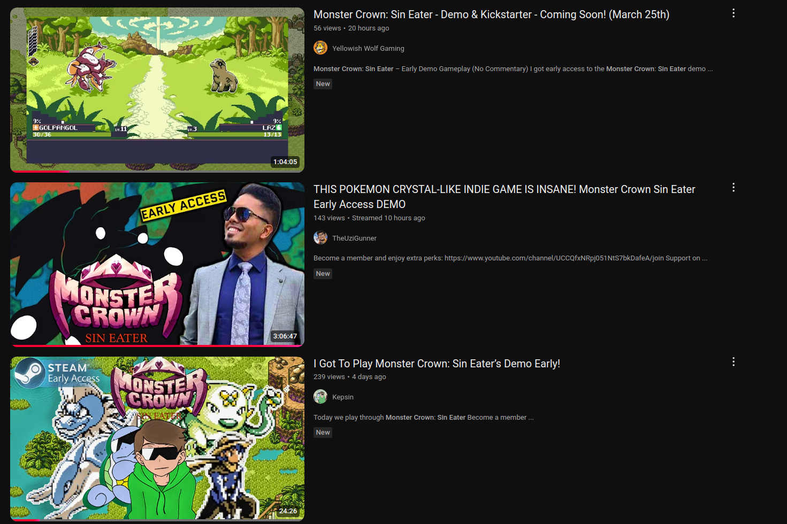Click 'Today we play through' description
This screenshot has height=524, width=787.
(x=423, y=417)
